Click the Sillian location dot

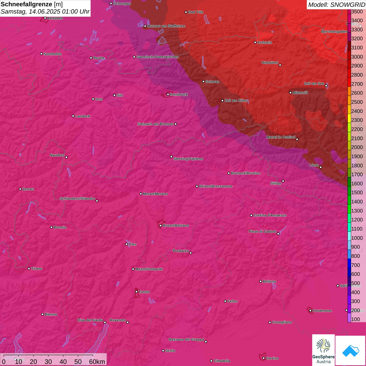click(x=283, y=181)
